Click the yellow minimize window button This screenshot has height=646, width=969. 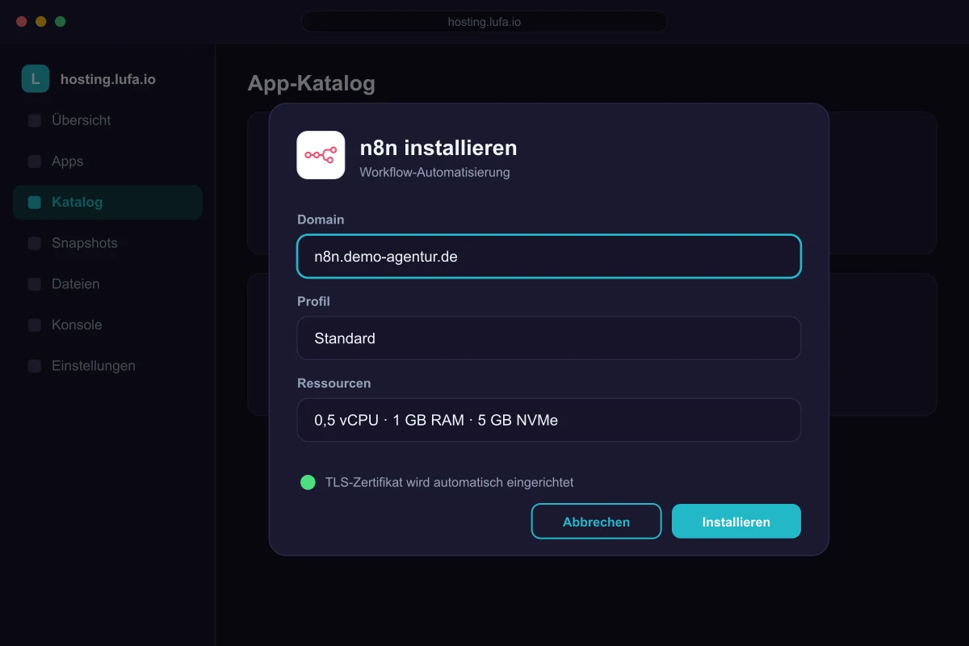pos(41,22)
